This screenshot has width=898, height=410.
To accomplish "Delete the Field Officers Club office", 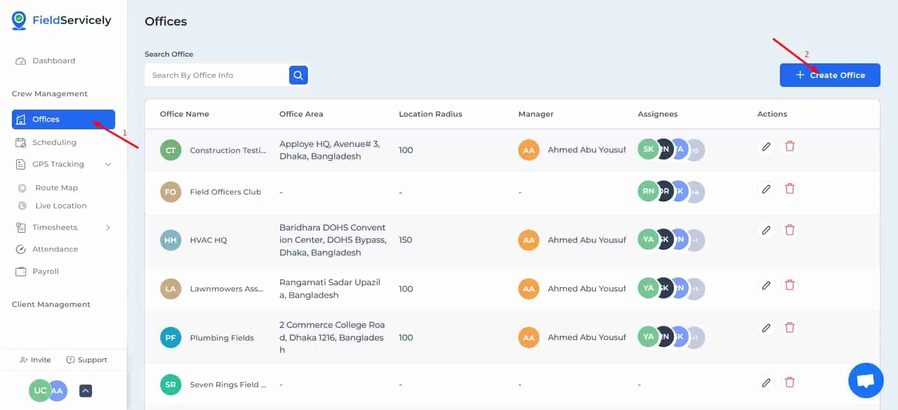I will (789, 189).
